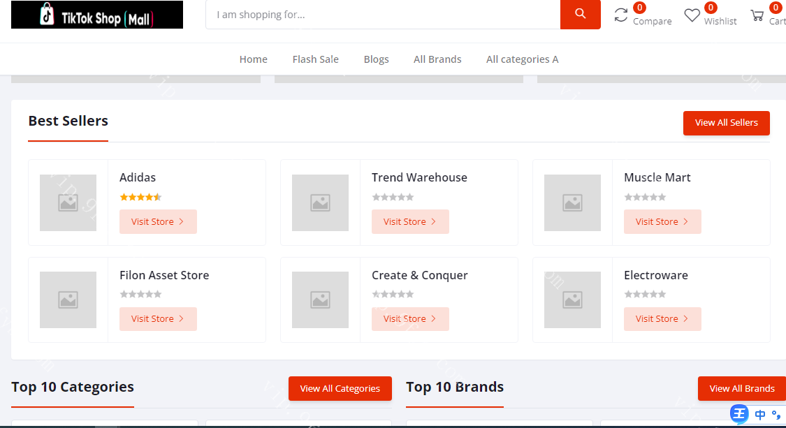Click the Adidas star rating
Image resolution: width=786 pixels, height=428 pixels.
point(140,197)
